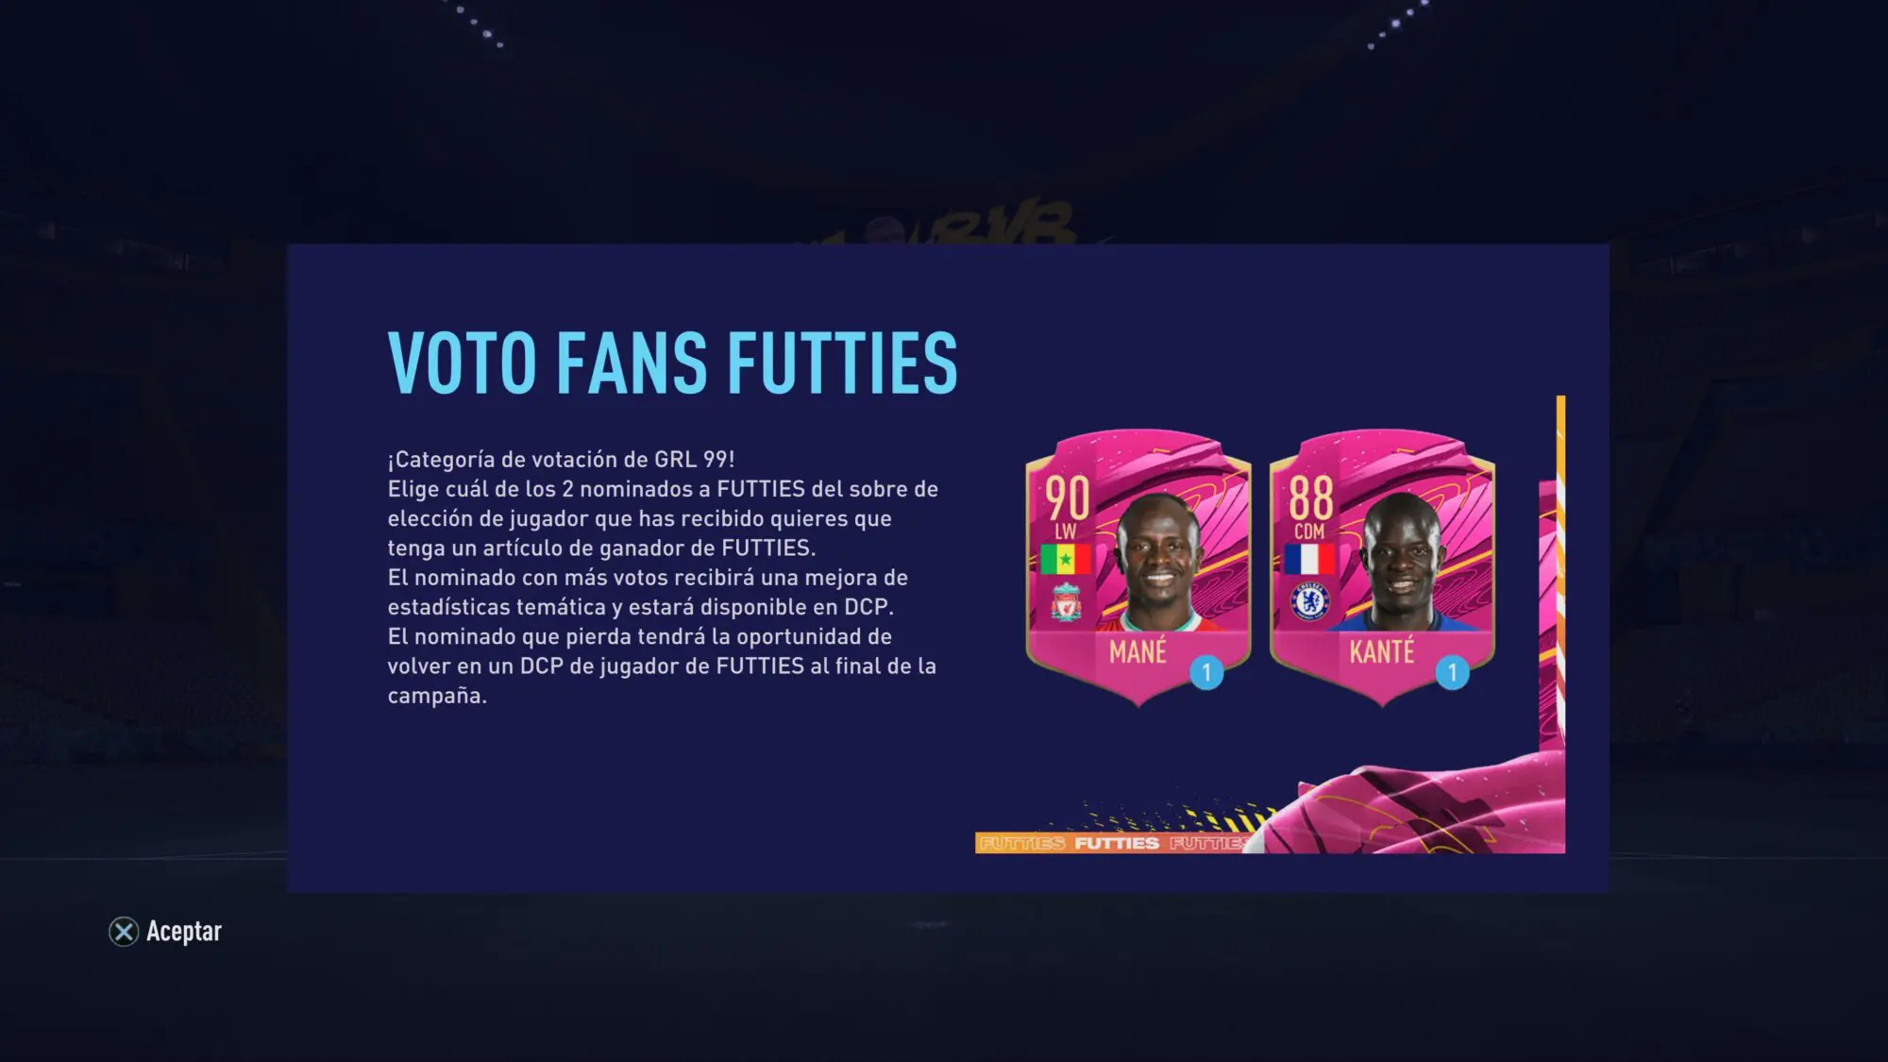Click the CDM position label
1888x1062 pixels.
[x=1309, y=531]
